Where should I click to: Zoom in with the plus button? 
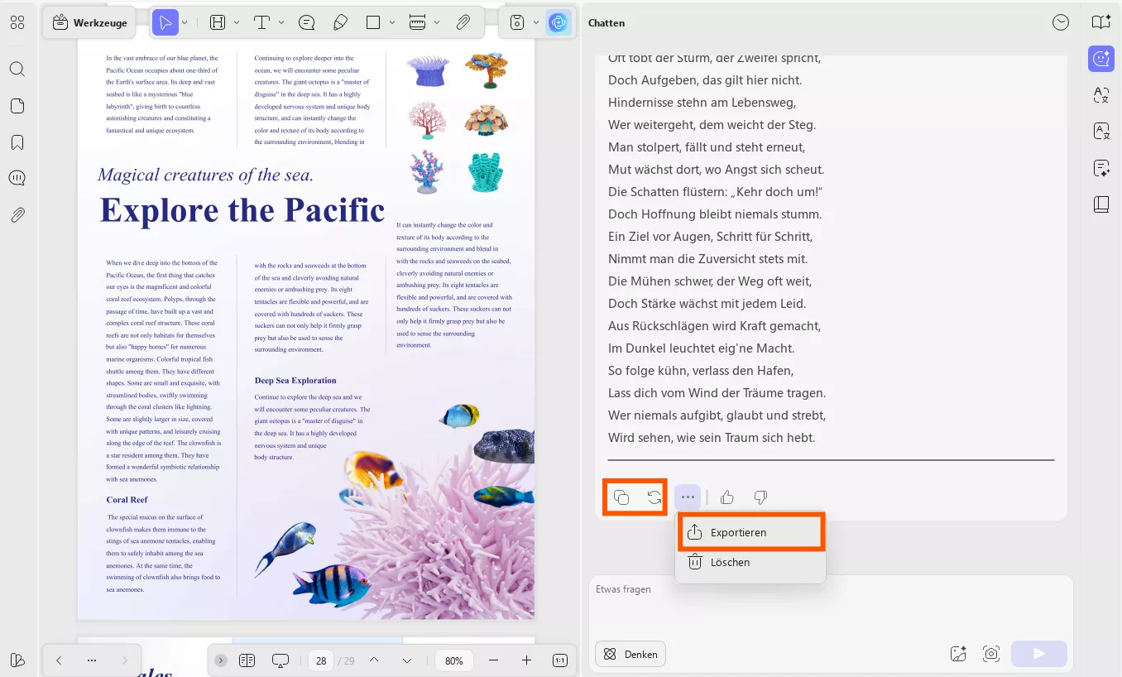point(526,660)
